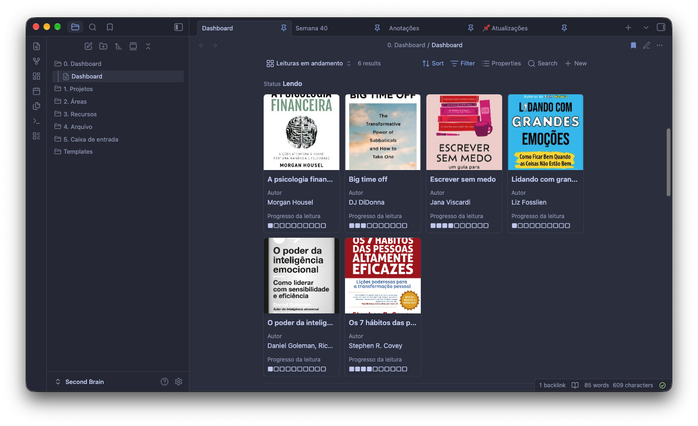Viewport: 698px width, 426px height.
Task: Open the file explorer pane icon
Action: pyautogui.click(x=75, y=27)
